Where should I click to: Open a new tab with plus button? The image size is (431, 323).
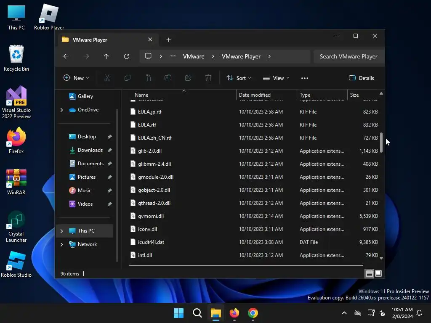coord(168,40)
